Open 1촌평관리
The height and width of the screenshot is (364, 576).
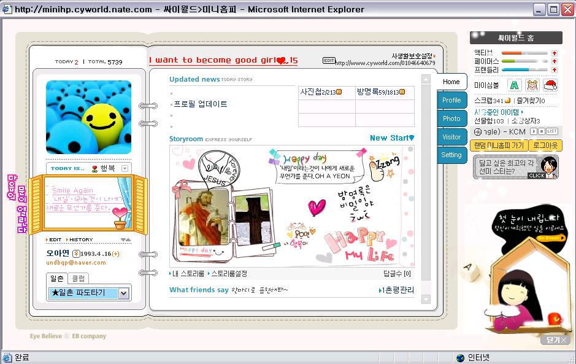tap(396, 290)
